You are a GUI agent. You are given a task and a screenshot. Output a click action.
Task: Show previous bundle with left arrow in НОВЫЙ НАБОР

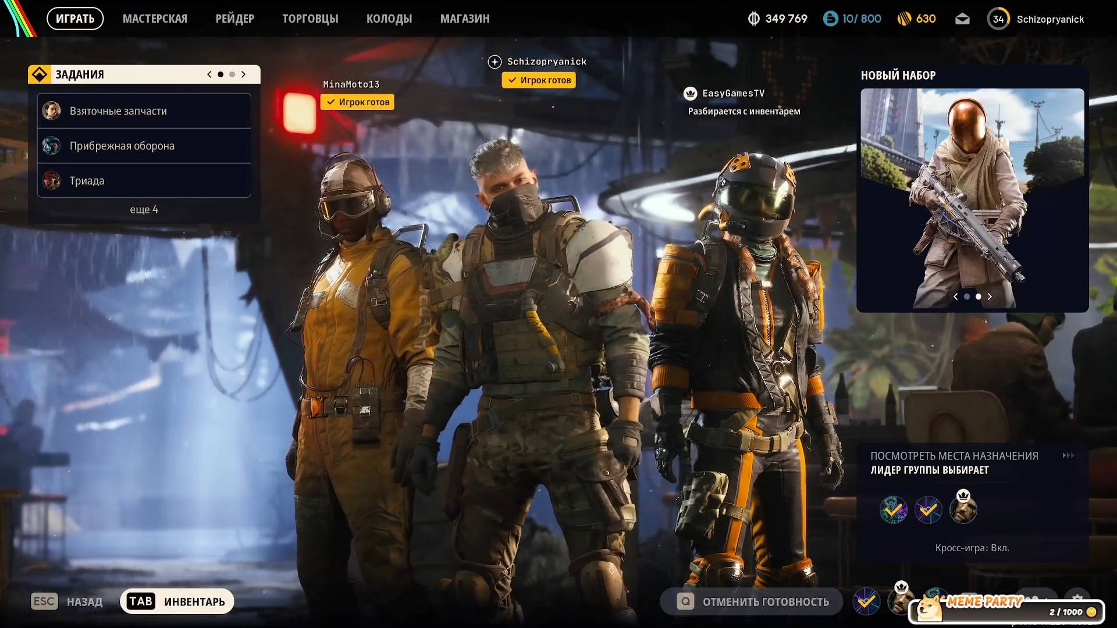[x=955, y=297]
